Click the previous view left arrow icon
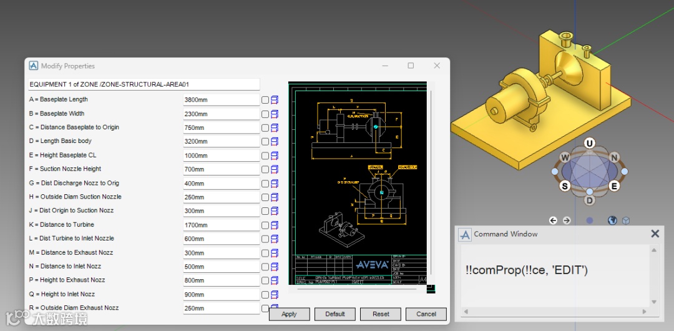Screen dimensions: 674x331 click(x=553, y=220)
